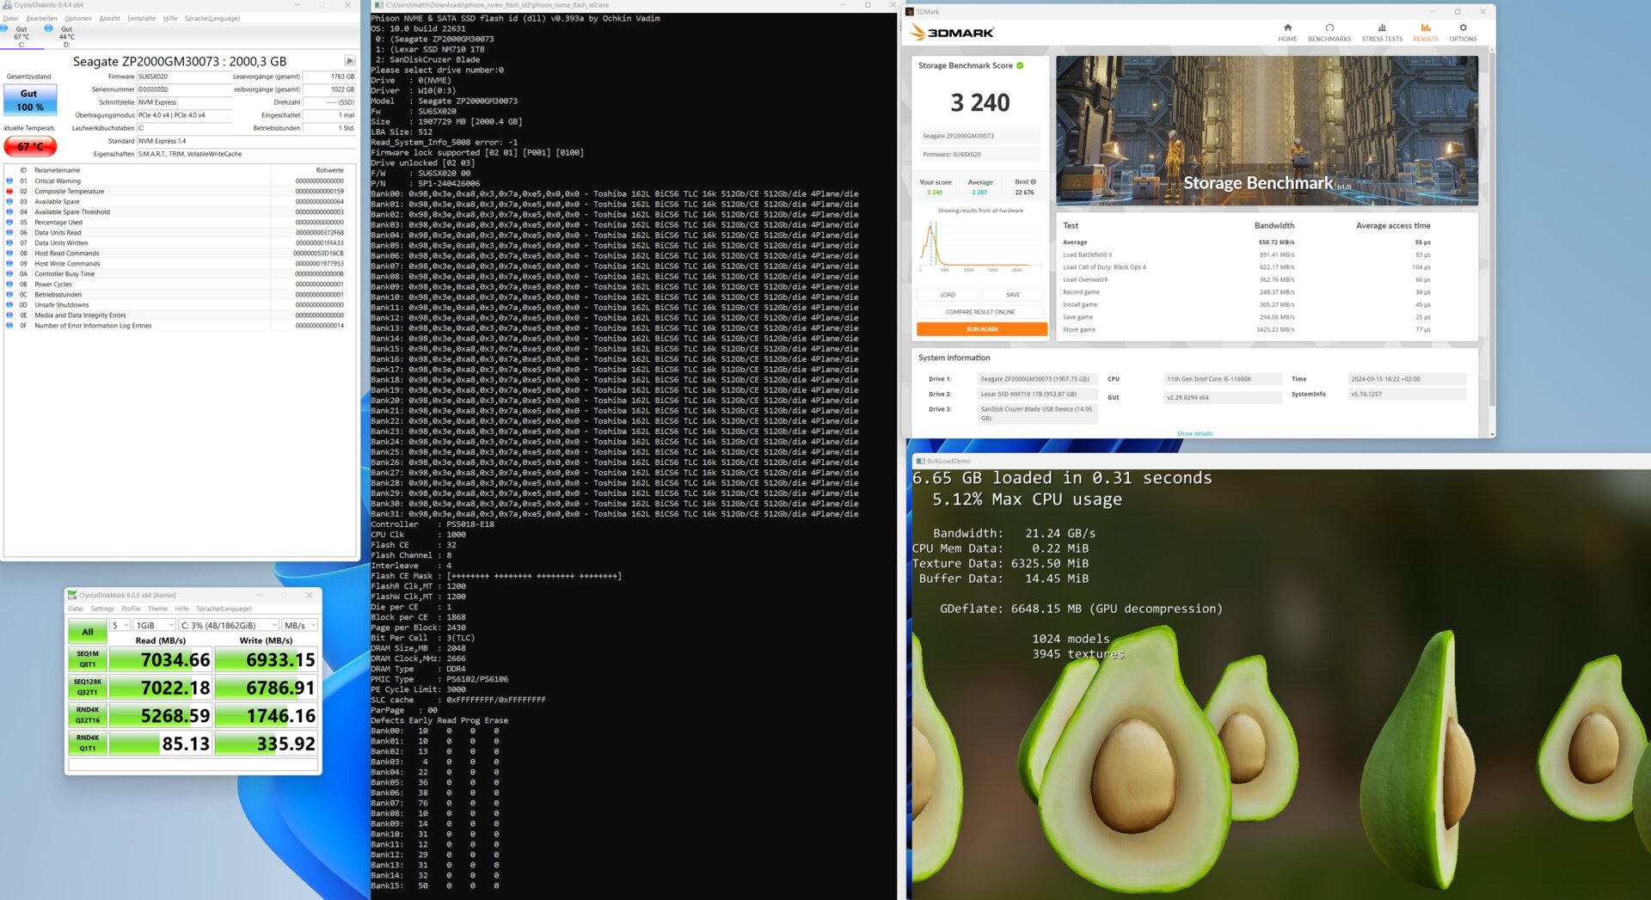Image resolution: width=1651 pixels, height=900 pixels.
Task: Click the Storage Benchmark banner image
Action: click(1267, 131)
